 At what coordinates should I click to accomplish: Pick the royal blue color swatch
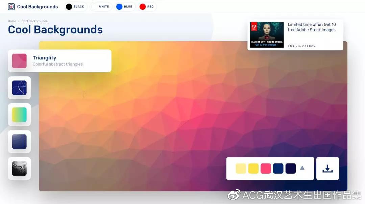coord(278,169)
